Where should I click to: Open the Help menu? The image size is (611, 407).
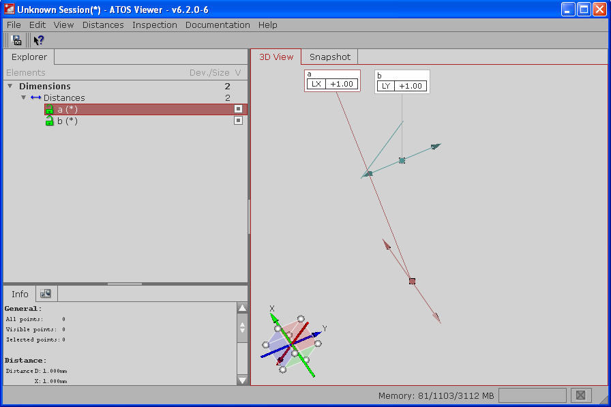click(268, 25)
